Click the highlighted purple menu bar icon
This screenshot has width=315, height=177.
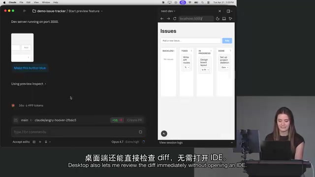[183, 2]
